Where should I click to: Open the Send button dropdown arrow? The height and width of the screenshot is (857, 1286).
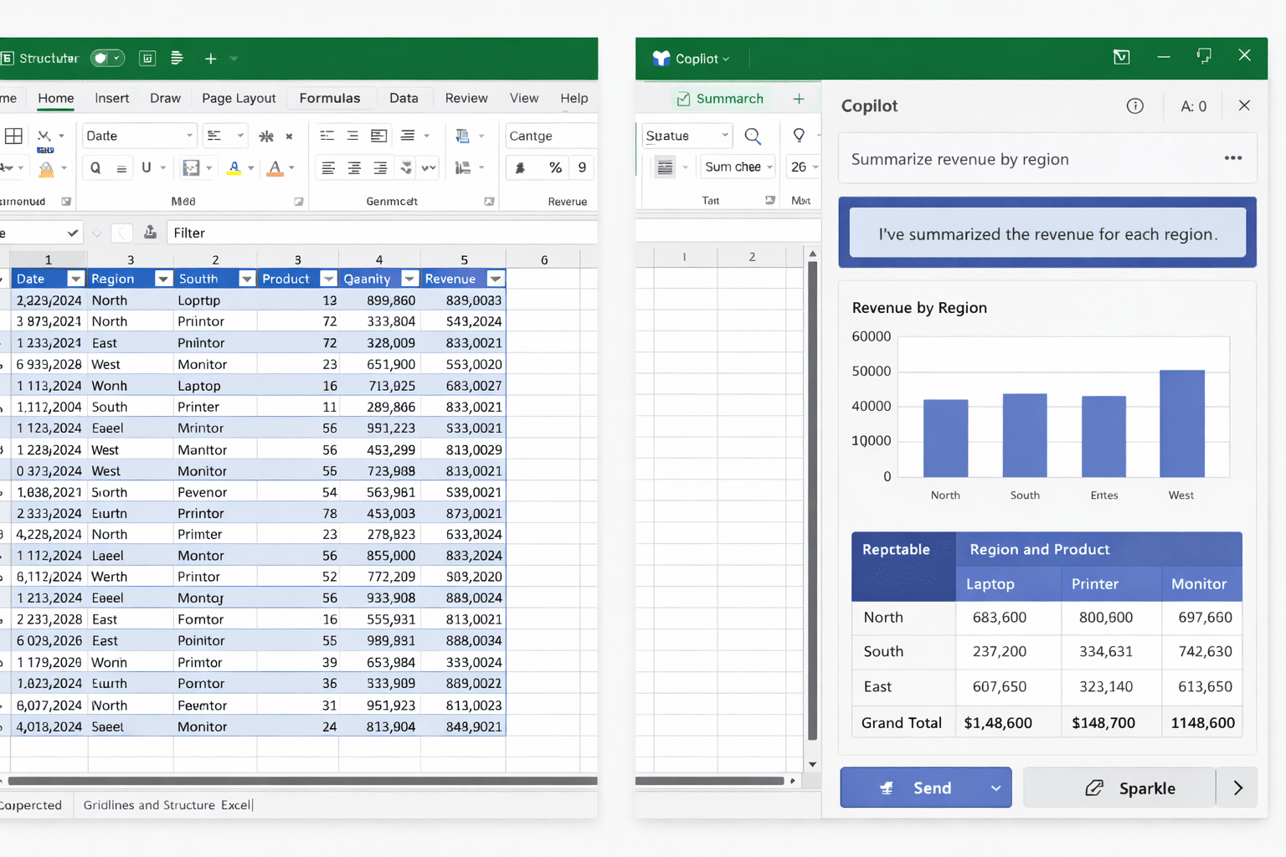click(x=995, y=788)
